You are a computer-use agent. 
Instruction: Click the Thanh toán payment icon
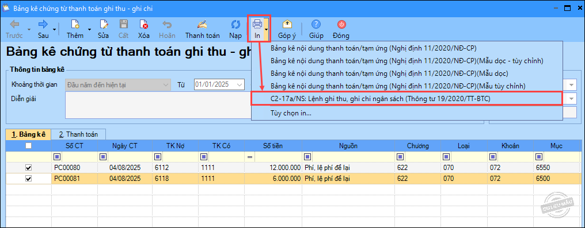pos(202,25)
